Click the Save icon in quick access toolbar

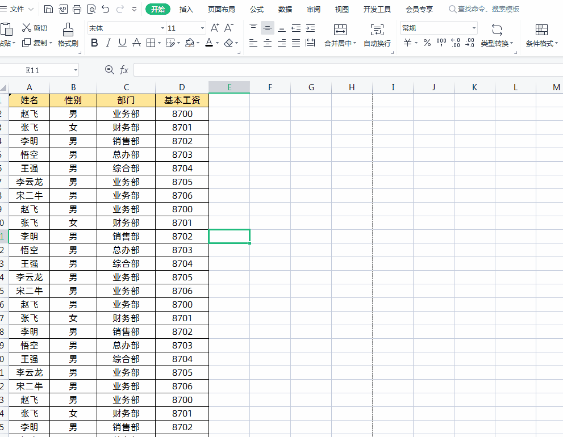click(x=48, y=9)
